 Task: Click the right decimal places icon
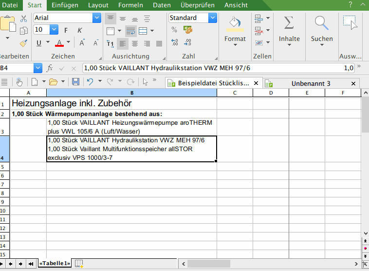[x=188, y=42]
